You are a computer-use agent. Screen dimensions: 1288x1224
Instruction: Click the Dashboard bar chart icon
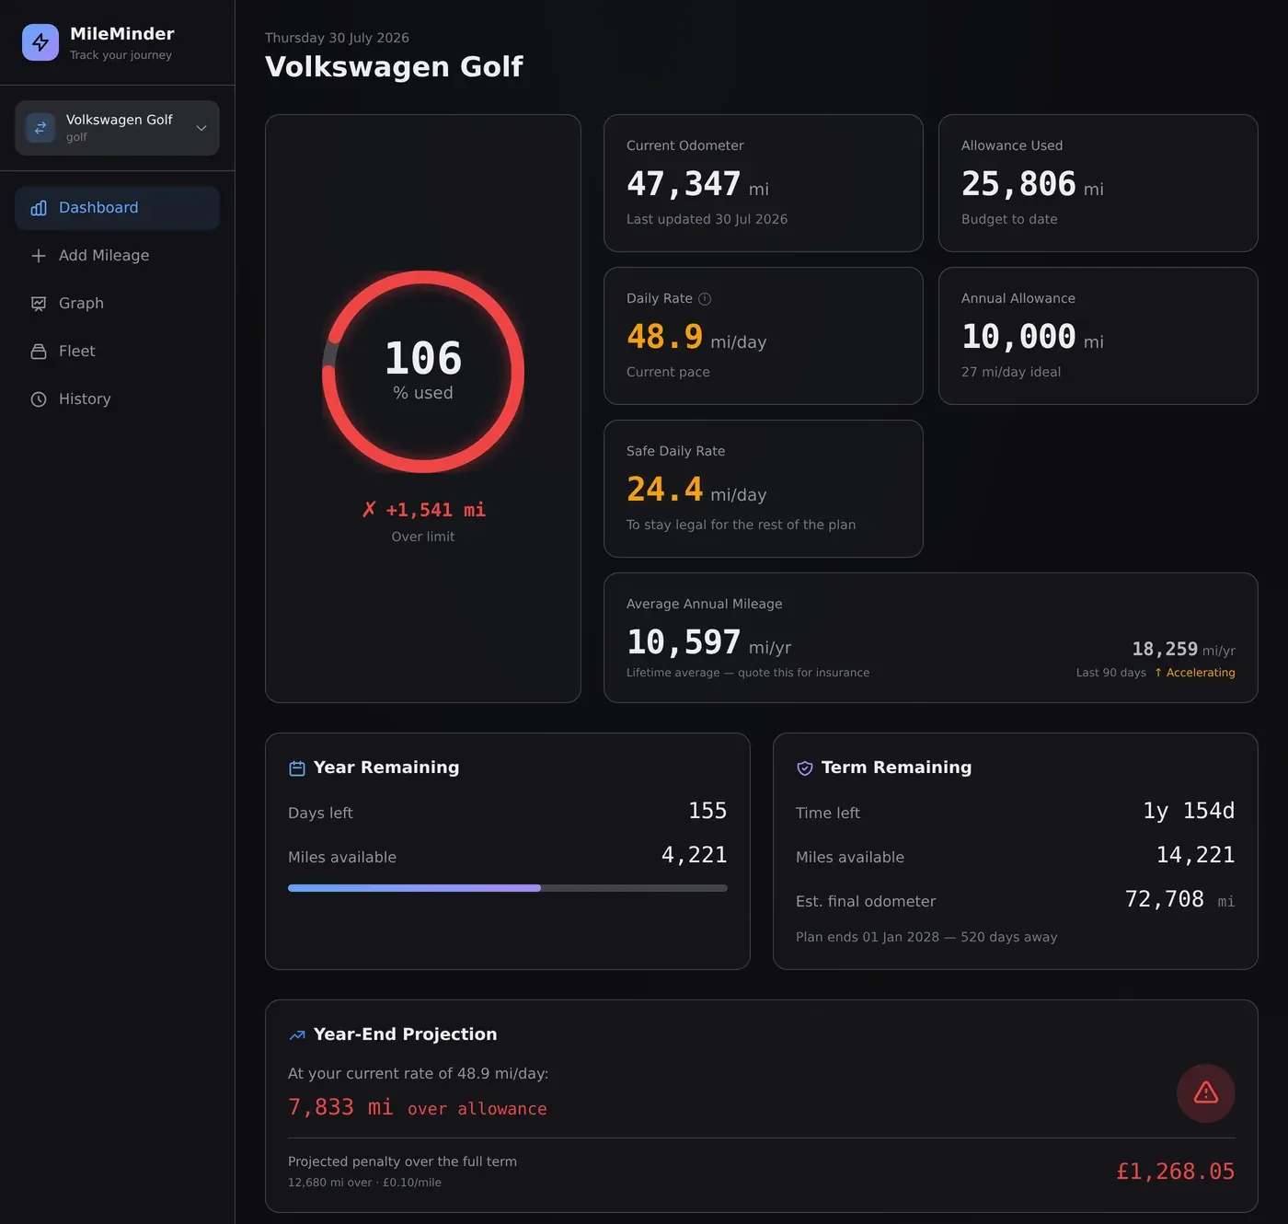(39, 208)
